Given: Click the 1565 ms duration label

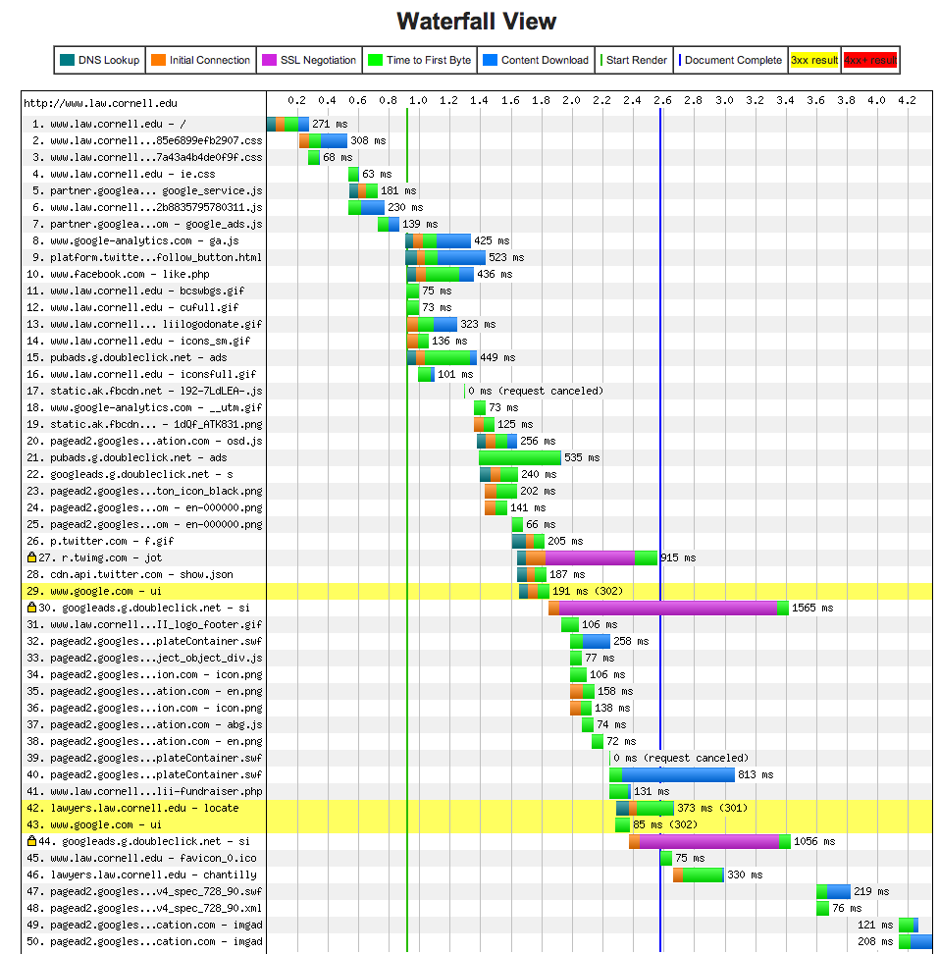Looking at the screenshot, I should click(811, 608).
